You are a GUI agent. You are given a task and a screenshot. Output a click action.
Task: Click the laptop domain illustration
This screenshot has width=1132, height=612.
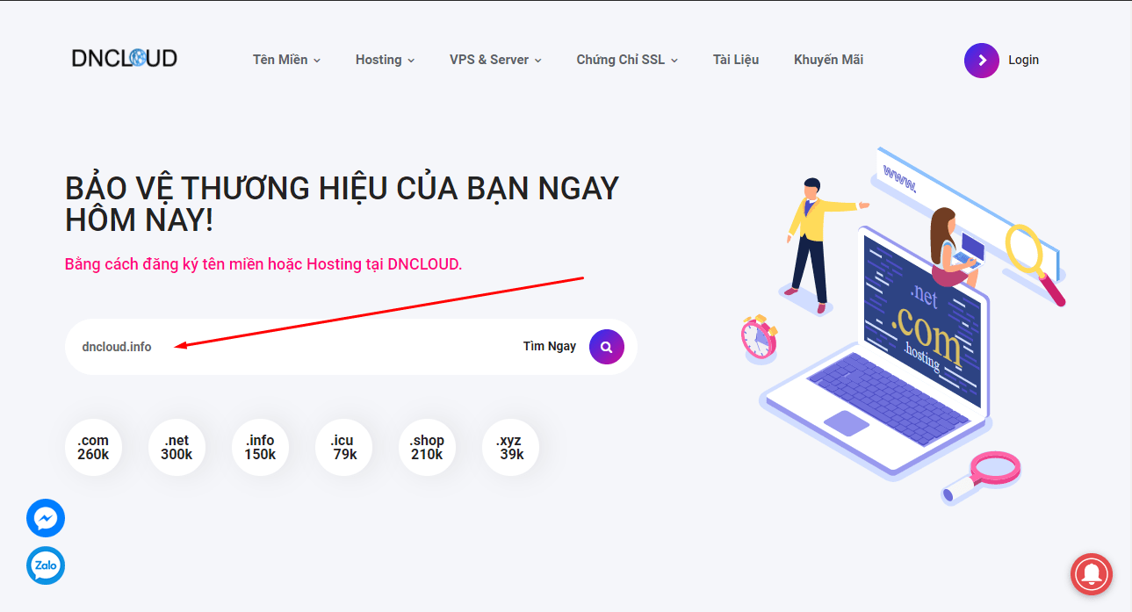[x=905, y=327]
